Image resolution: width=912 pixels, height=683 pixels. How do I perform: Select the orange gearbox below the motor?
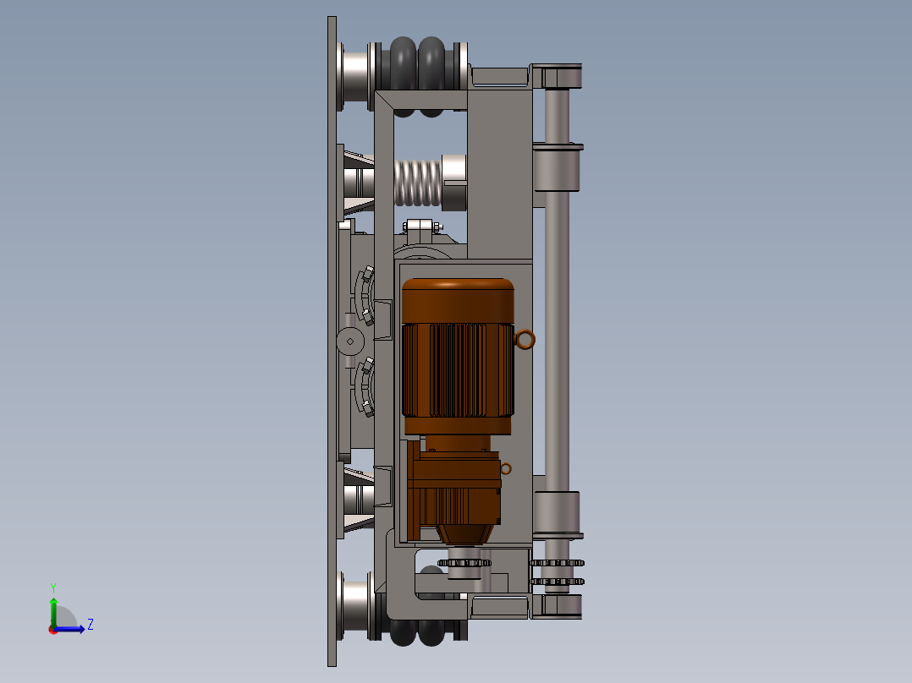(x=454, y=491)
